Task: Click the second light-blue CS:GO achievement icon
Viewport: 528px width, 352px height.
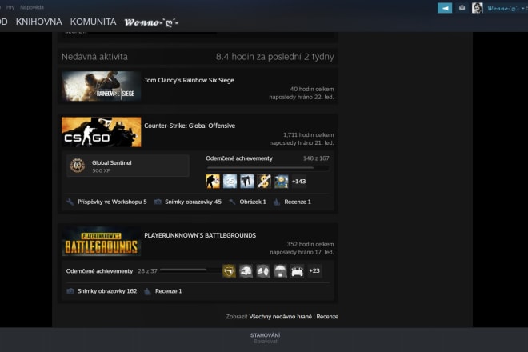Action: 230,182
